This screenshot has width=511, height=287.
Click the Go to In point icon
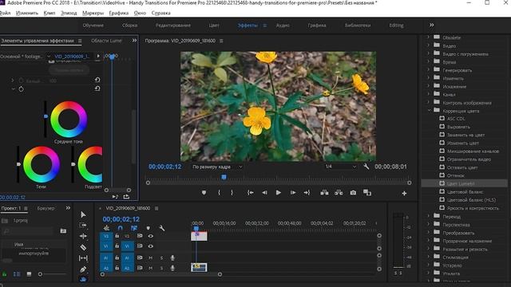[250, 193]
